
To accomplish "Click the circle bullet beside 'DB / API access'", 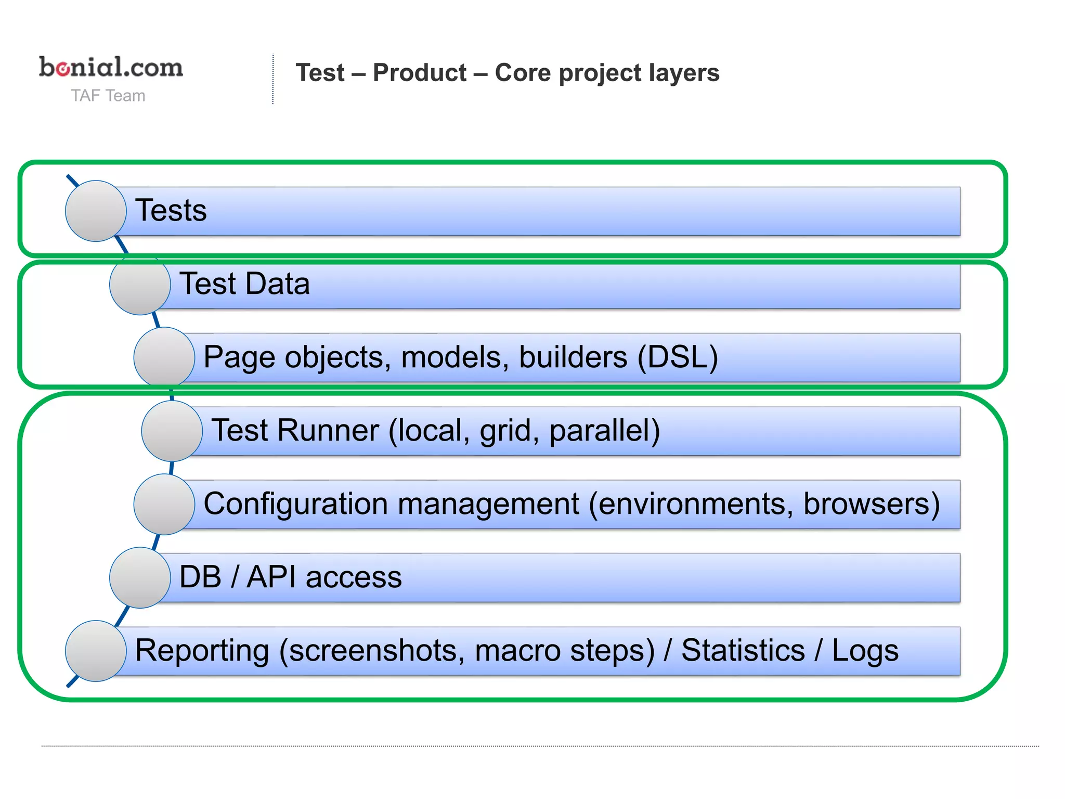I will tap(140, 577).
